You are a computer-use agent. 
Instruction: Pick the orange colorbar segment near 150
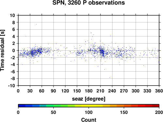(x=124, y=106)
